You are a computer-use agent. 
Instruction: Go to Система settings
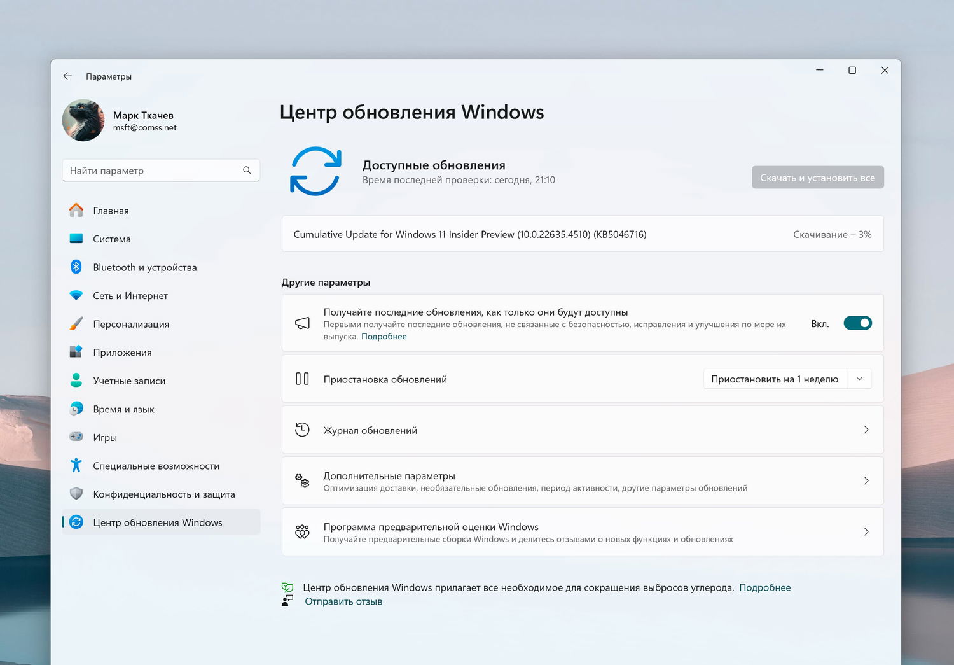161,239
